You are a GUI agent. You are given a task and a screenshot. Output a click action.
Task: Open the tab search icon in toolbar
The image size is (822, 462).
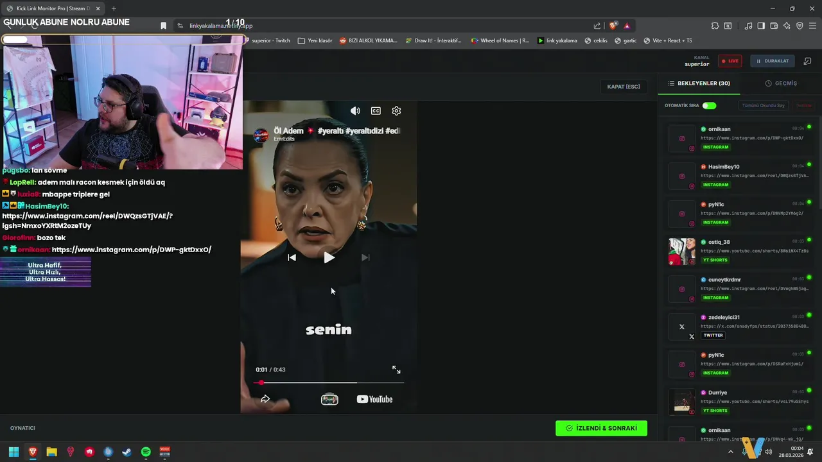[728, 26]
